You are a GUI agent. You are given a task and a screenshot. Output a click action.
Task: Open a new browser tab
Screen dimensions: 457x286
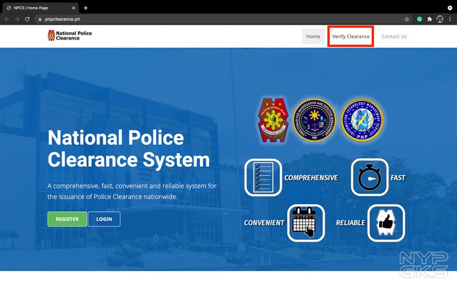[85, 8]
